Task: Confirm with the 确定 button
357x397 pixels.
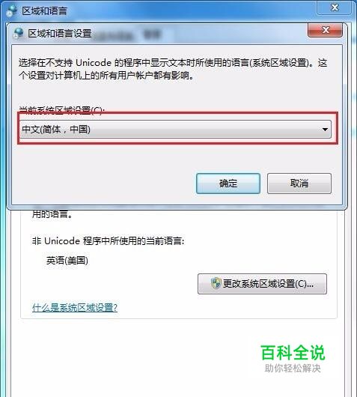Action: [x=228, y=184]
